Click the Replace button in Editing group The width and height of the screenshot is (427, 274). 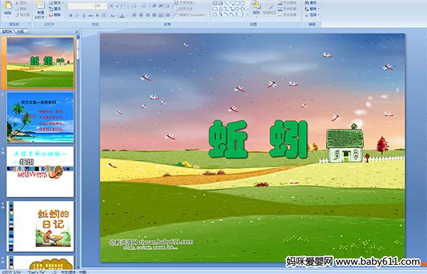click(312, 9)
